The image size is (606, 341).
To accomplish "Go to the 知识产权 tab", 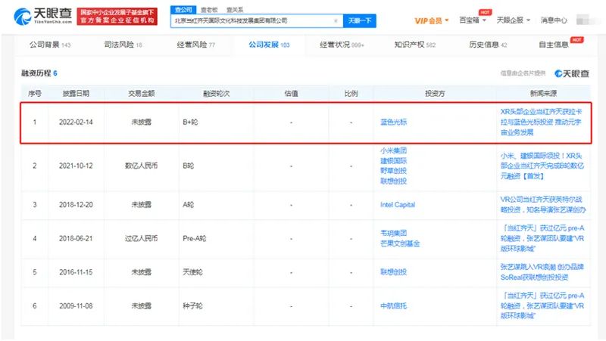I will 414,45.
